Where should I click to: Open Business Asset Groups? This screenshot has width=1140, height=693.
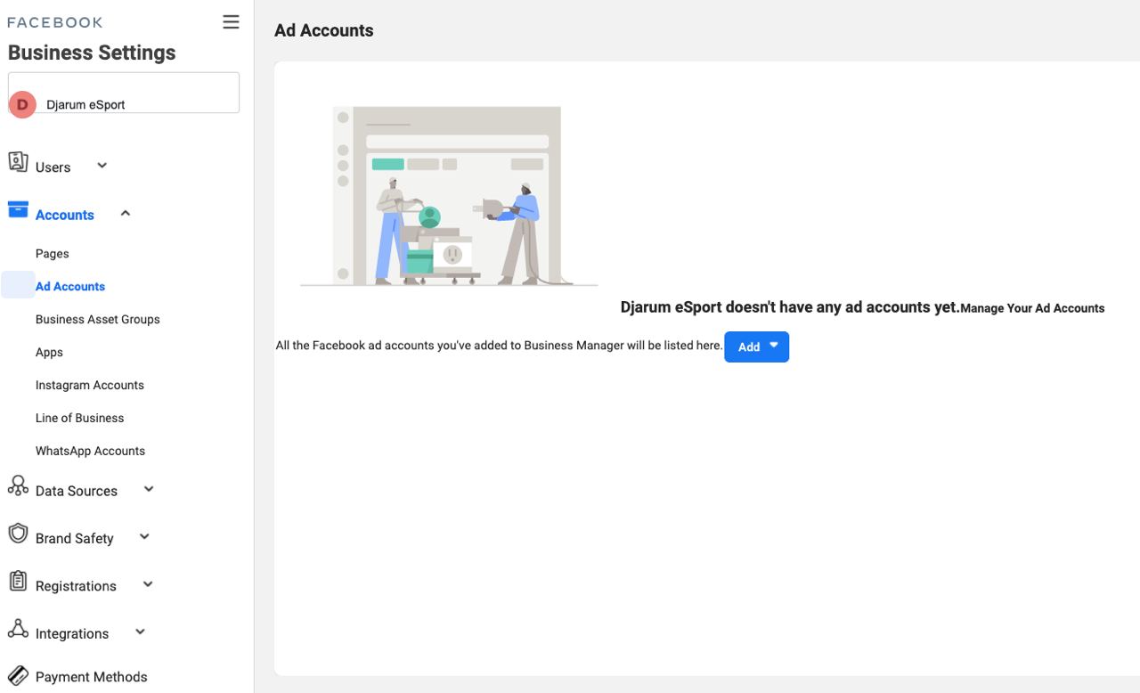pos(98,320)
